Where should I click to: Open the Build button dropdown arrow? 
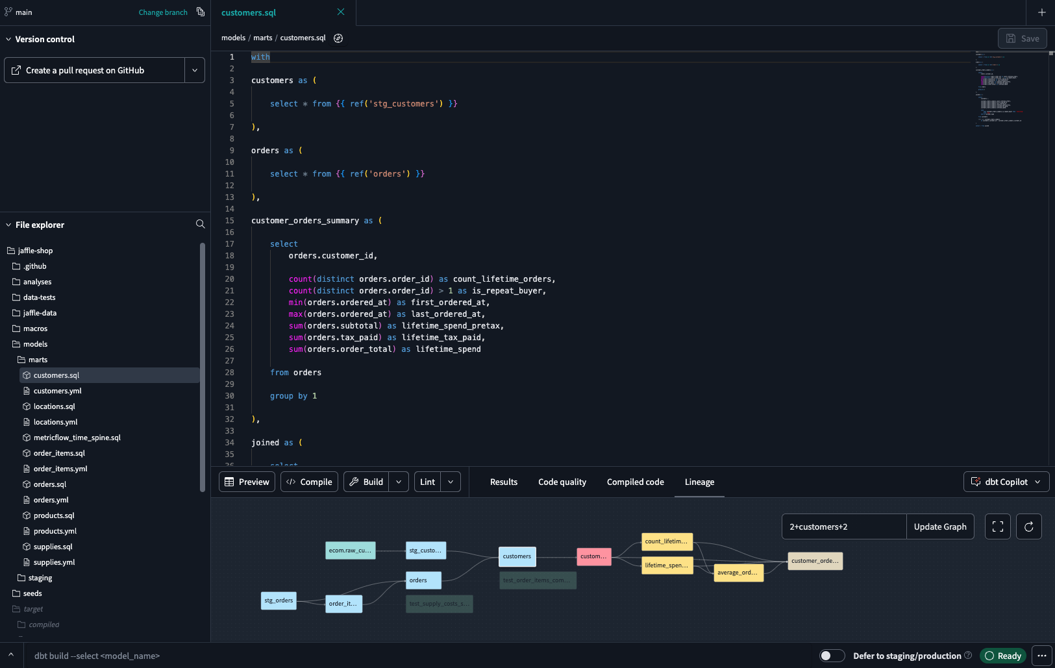coord(399,482)
